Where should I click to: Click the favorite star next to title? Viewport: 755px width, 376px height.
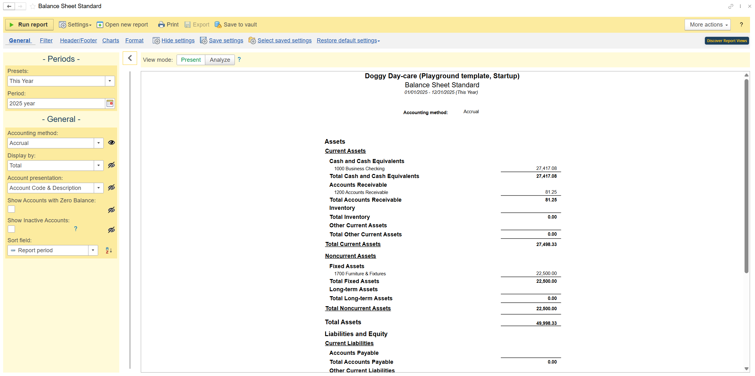[x=33, y=6]
